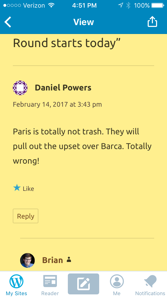Tap the View title in navigation bar
This screenshot has width=167, height=297.
pos(83,22)
